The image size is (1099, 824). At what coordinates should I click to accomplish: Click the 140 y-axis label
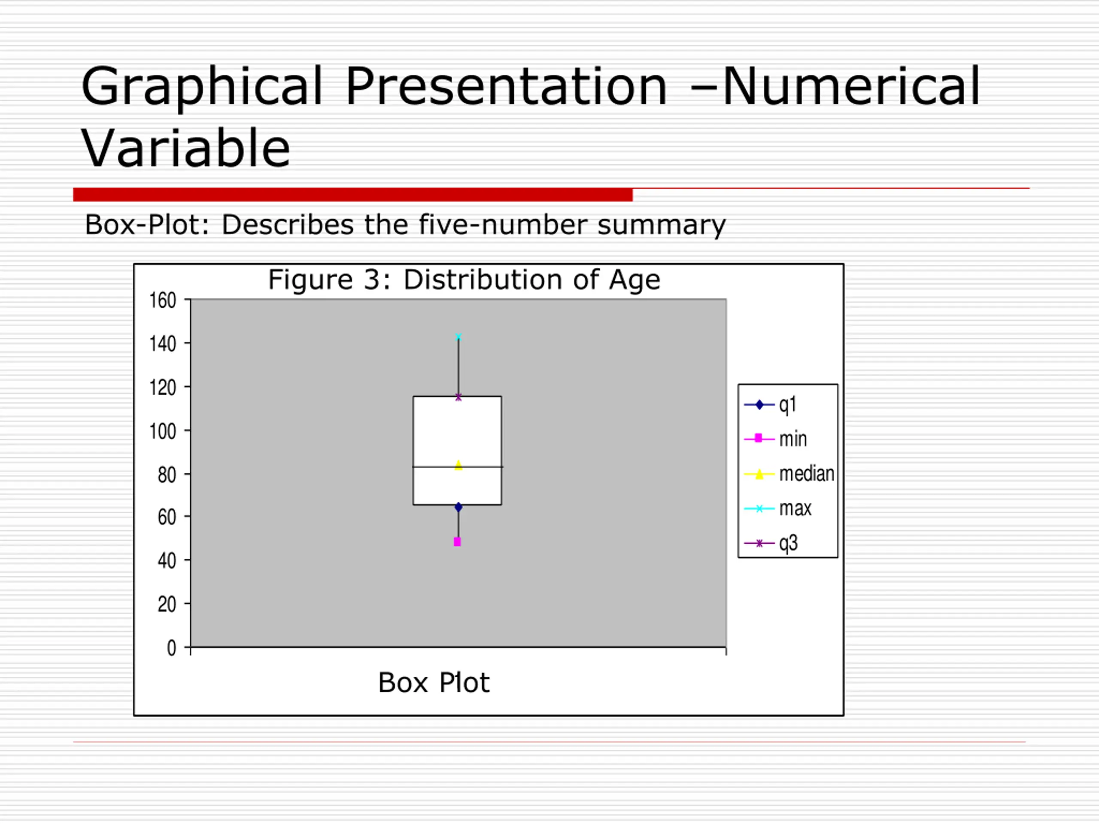[163, 343]
